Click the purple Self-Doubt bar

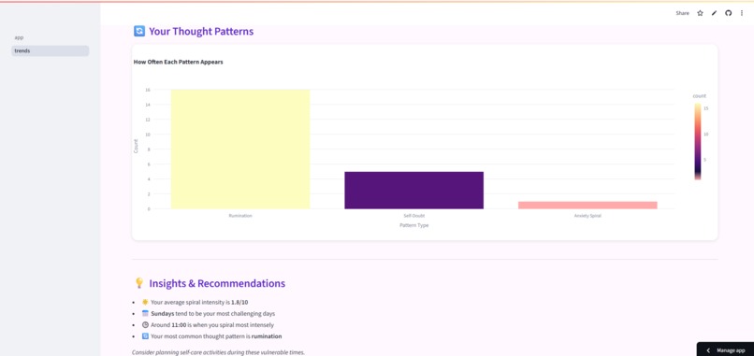pyautogui.click(x=414, y=191)
